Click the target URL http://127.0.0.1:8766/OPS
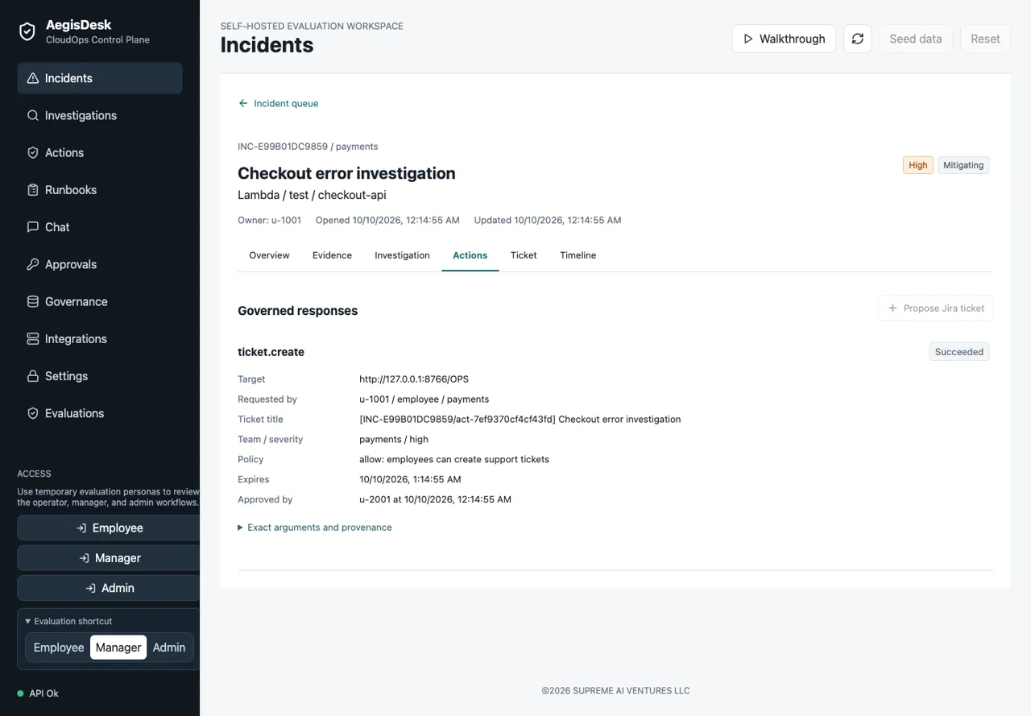Screen dimensions: 1031x716 (414, 379)
